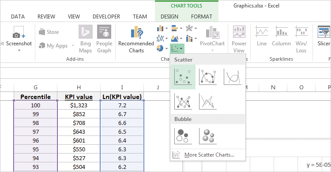Select the cell containing $504
Viewport: 331px width, 172px height.
tap(79, 167)
